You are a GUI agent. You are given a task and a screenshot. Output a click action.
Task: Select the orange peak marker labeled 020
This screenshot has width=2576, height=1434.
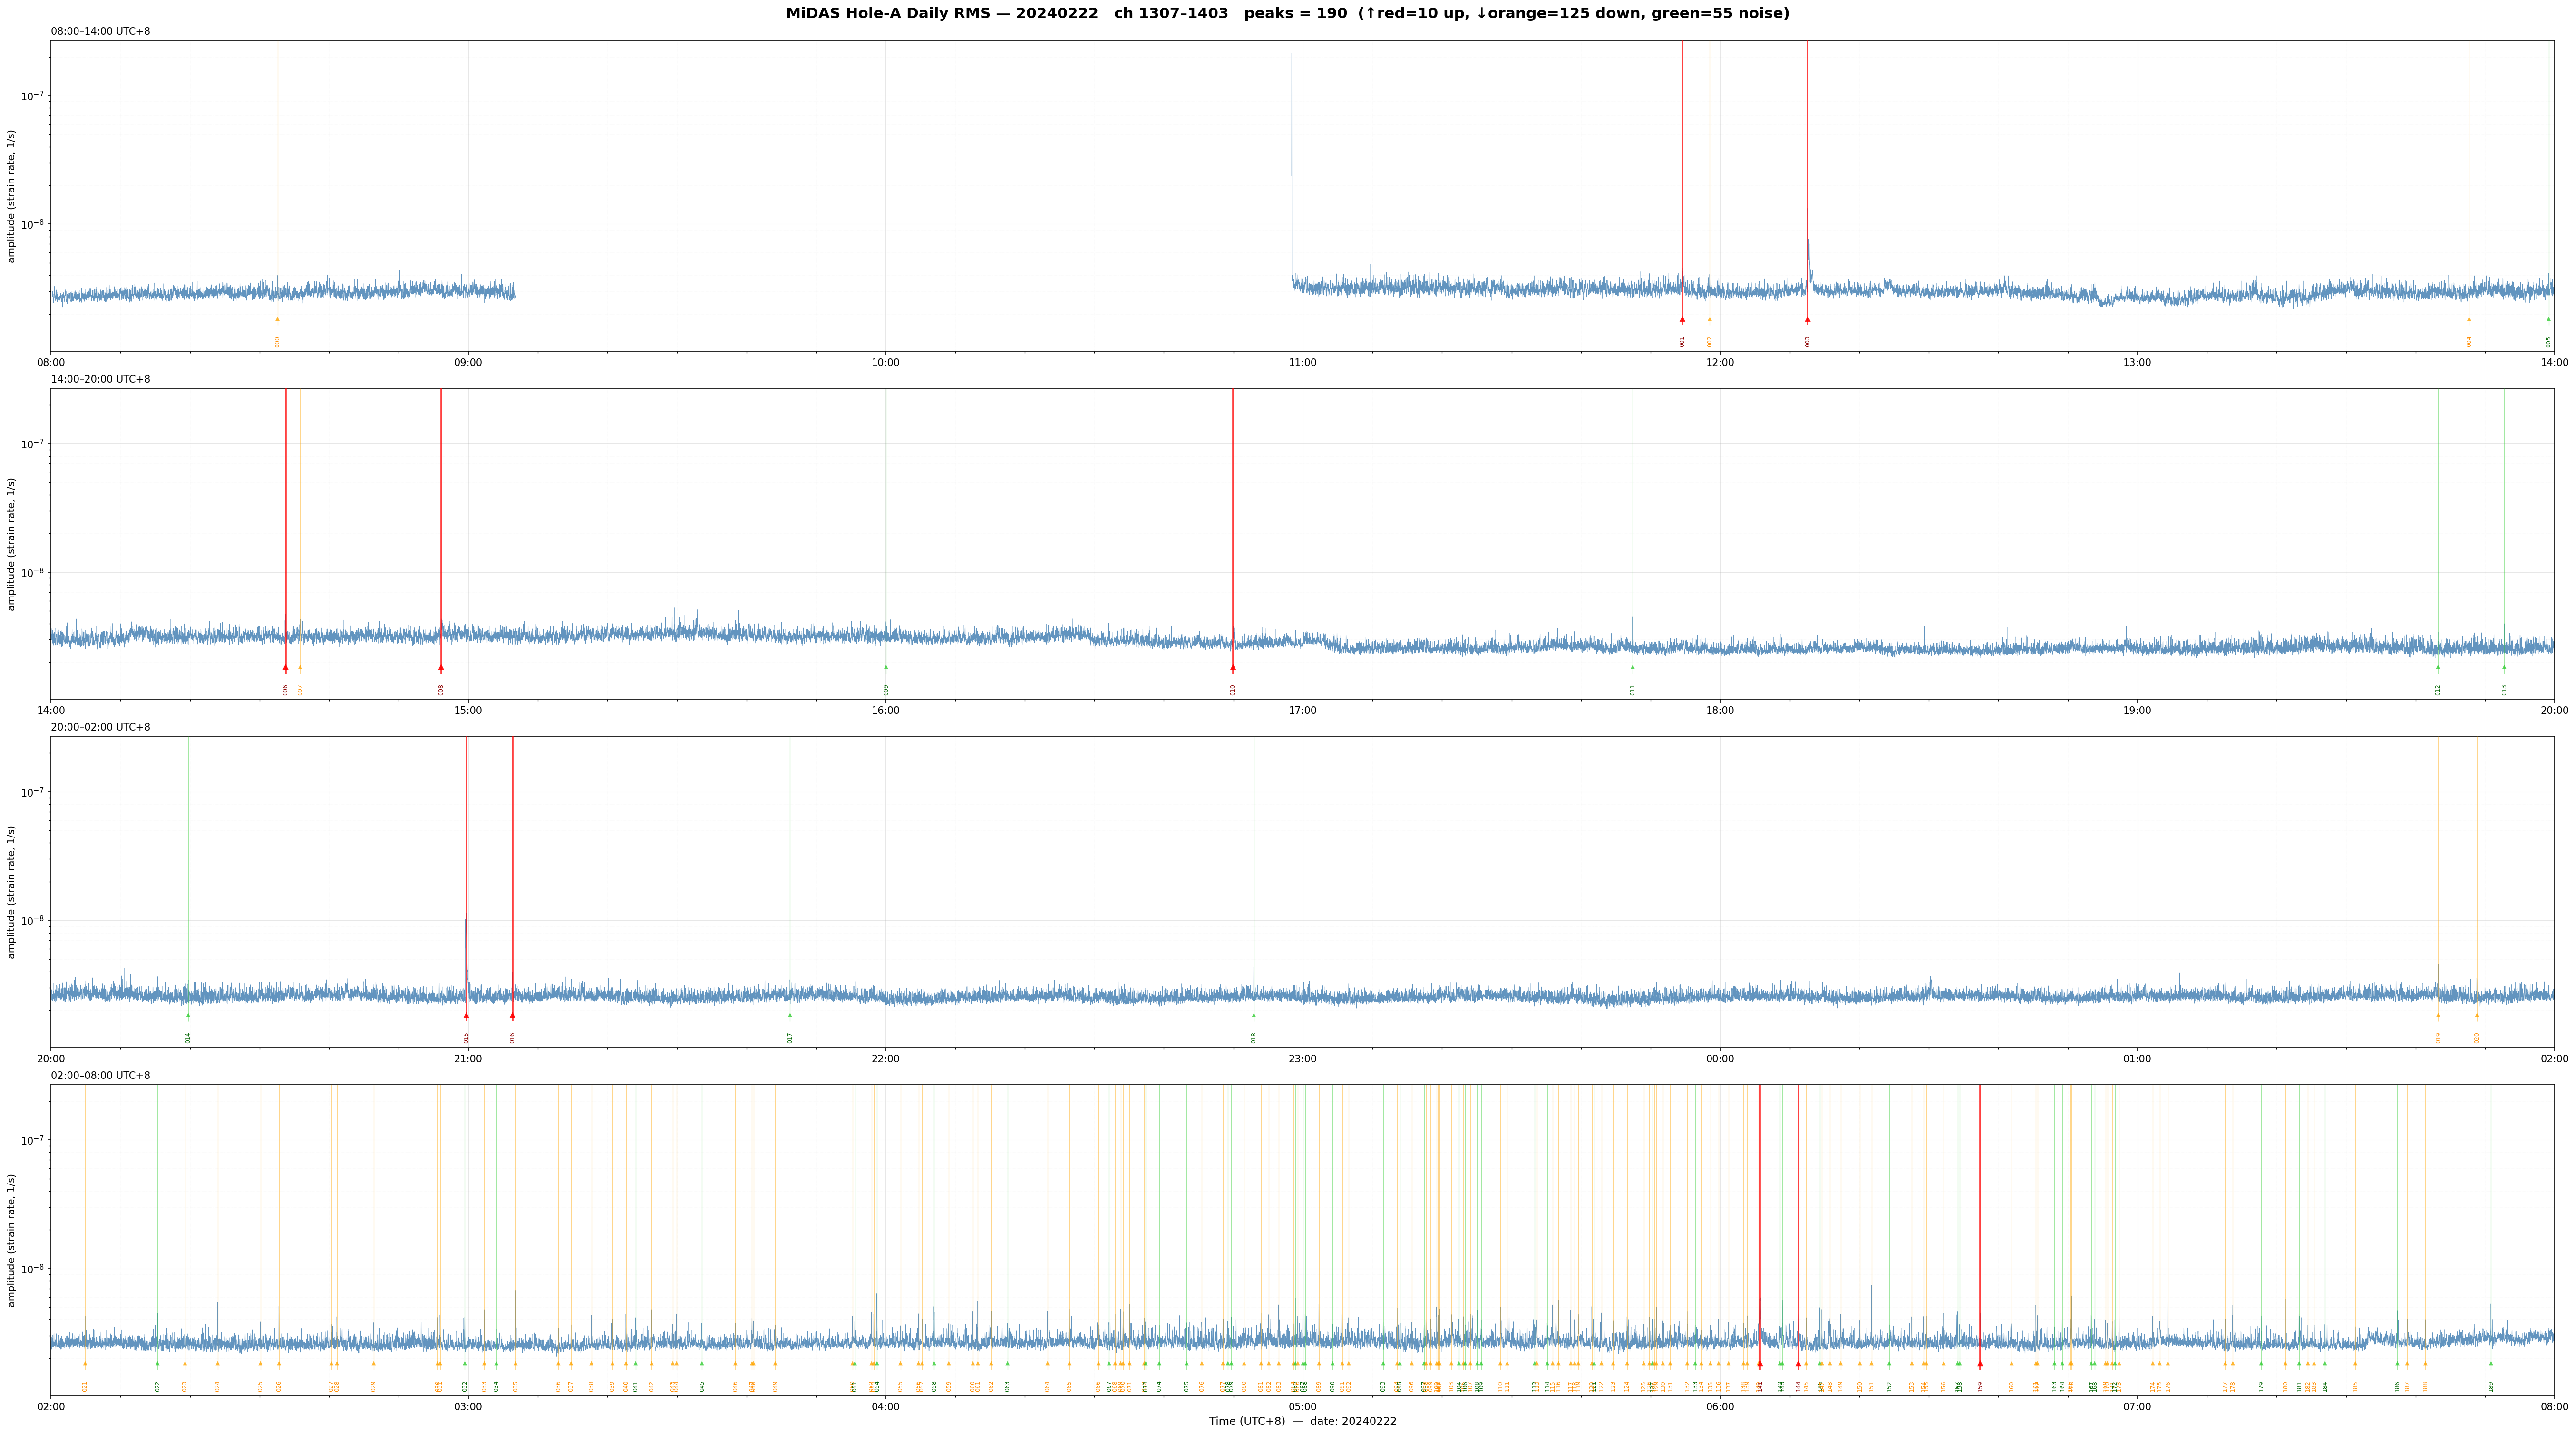(x=2477, y=1015)
